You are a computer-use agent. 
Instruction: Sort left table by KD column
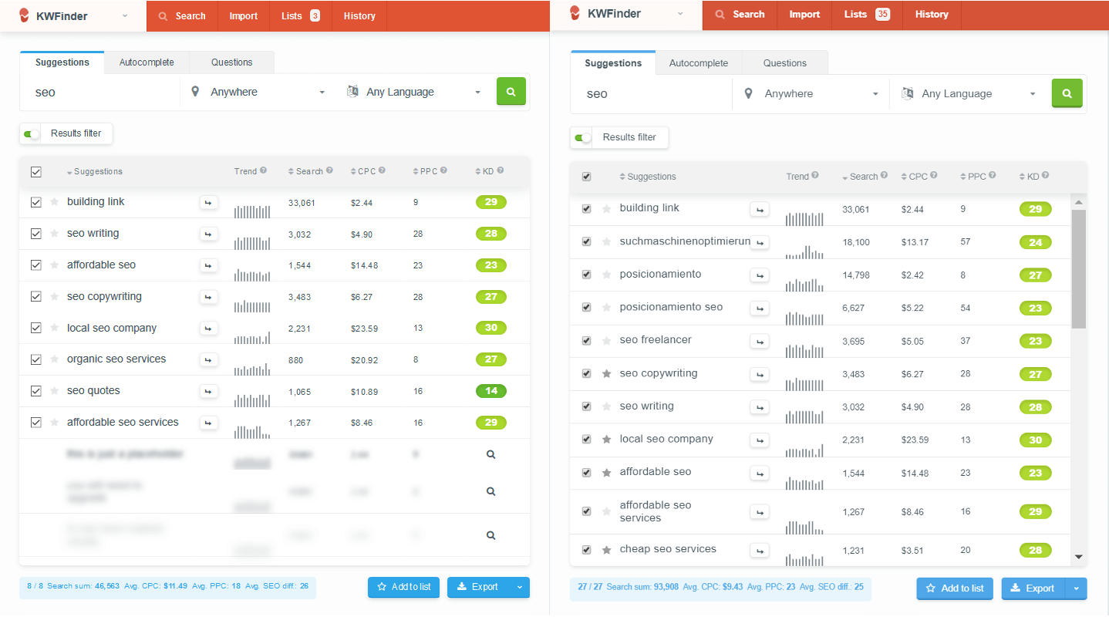pos(484,171)
